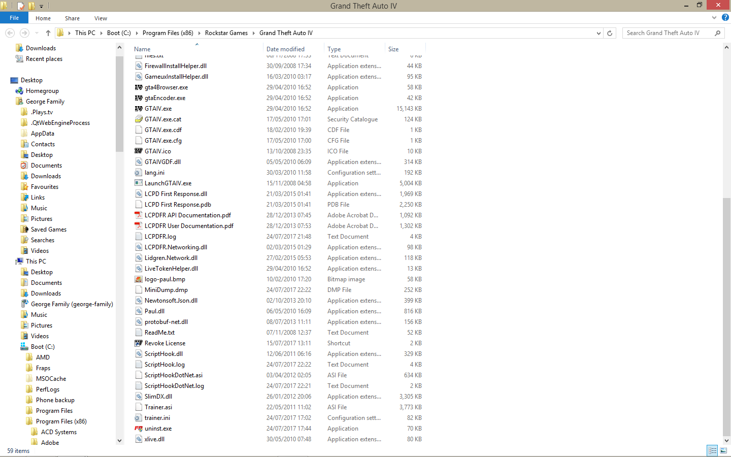This screenshot has width=731, height=457.
Task: Refresh the Grand Theft Auto IV folder
Action: tap(610, 33)
